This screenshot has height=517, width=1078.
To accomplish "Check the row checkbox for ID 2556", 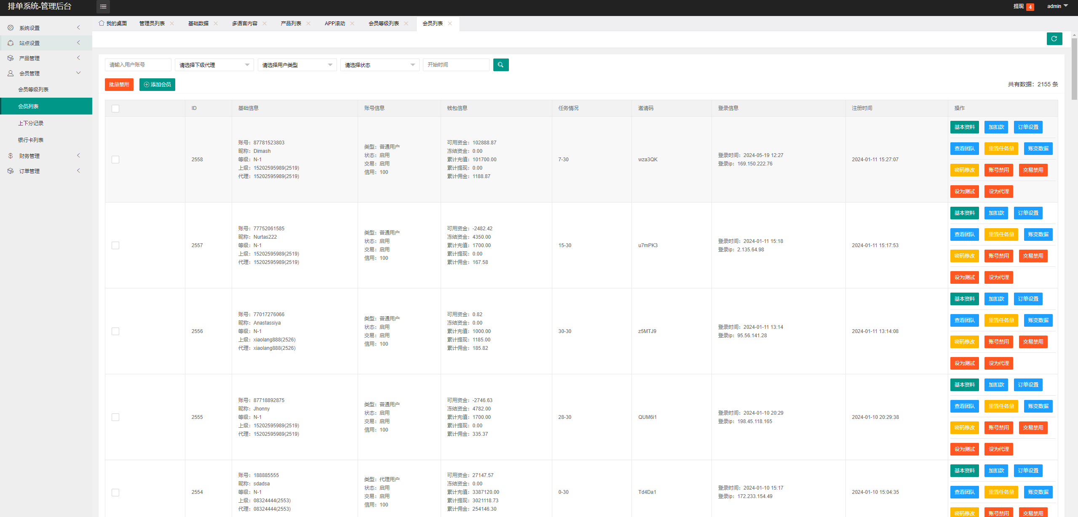I will click(115, 331).
